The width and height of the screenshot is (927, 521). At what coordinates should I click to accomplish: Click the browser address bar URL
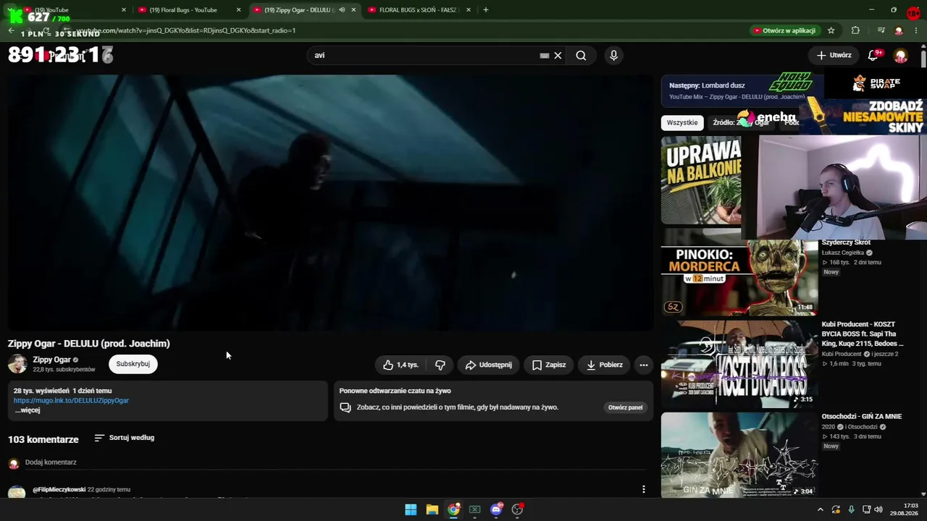(185, 30)
